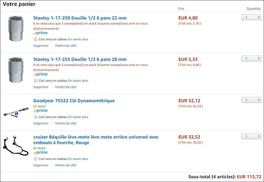
Task: Remove Stanley 22 mm socket via Supprimer
Action: pos(41,46)
